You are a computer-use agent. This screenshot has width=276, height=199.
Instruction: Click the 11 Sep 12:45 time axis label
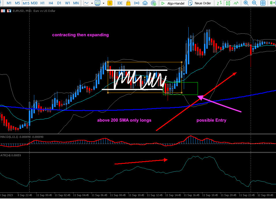[155, 195]
